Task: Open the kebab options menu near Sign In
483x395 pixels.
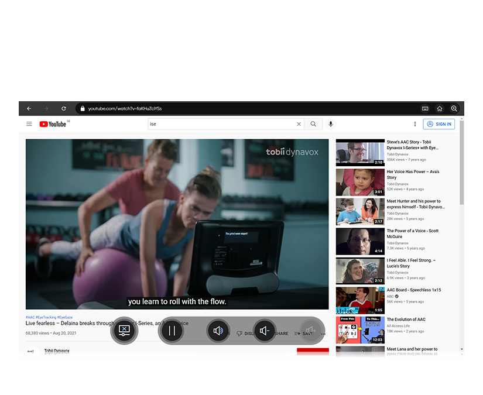Action: [415, 123]
